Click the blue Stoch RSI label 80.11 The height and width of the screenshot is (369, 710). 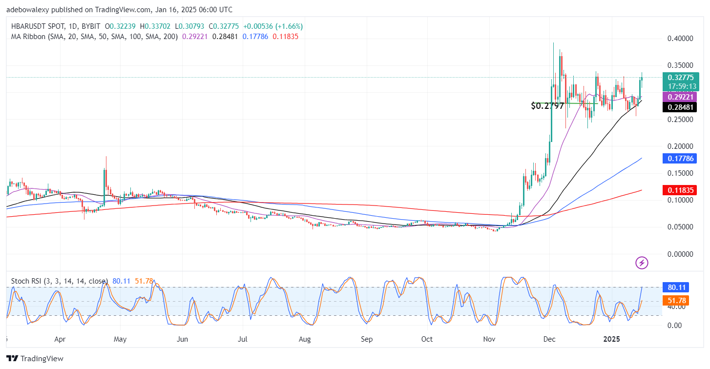(x=676, y=287)
